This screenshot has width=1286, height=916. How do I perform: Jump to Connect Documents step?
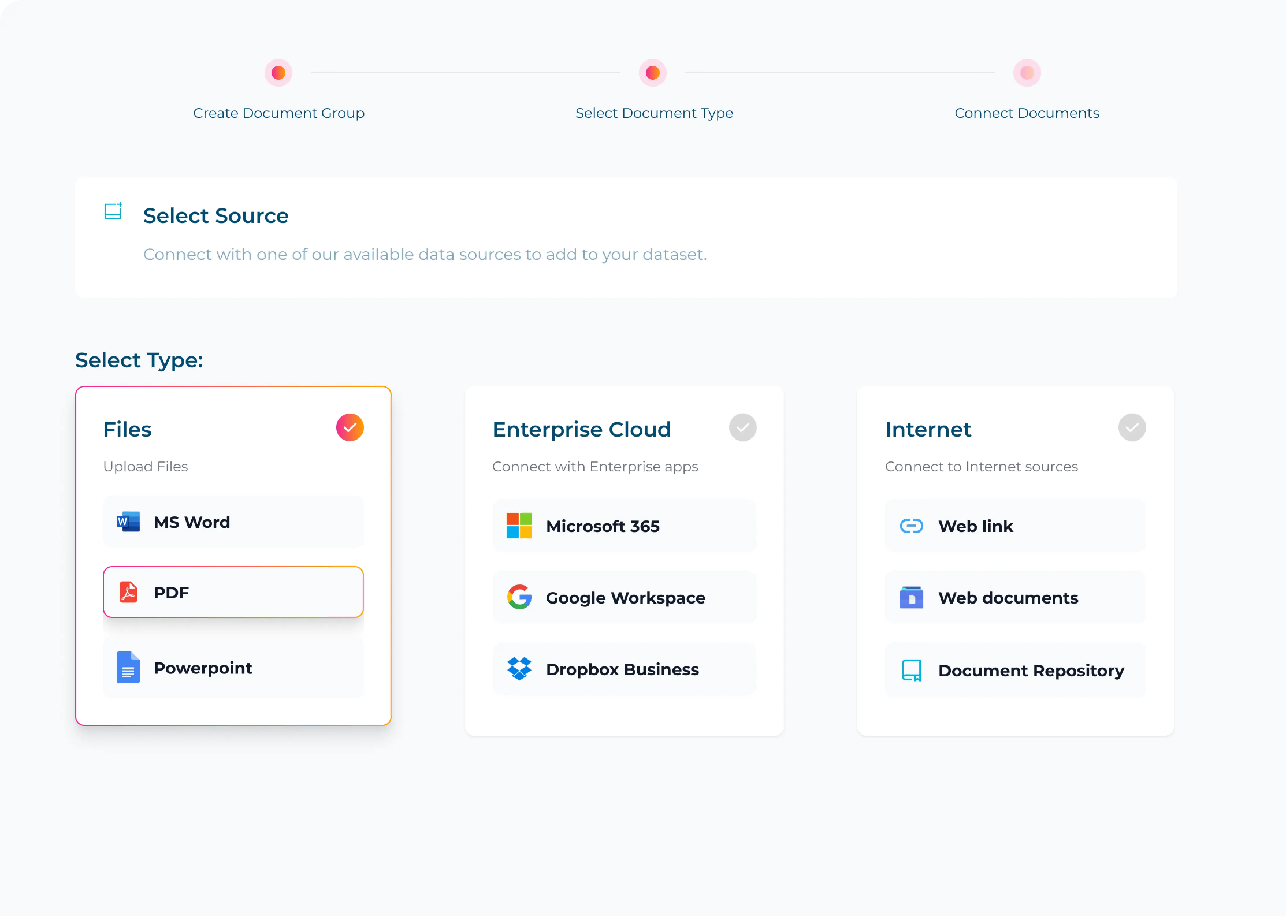pos(1027,73)
